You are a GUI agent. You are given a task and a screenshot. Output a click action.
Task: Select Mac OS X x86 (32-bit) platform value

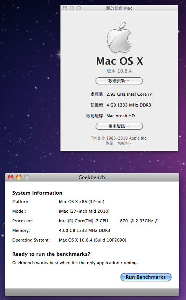(82, 202)
